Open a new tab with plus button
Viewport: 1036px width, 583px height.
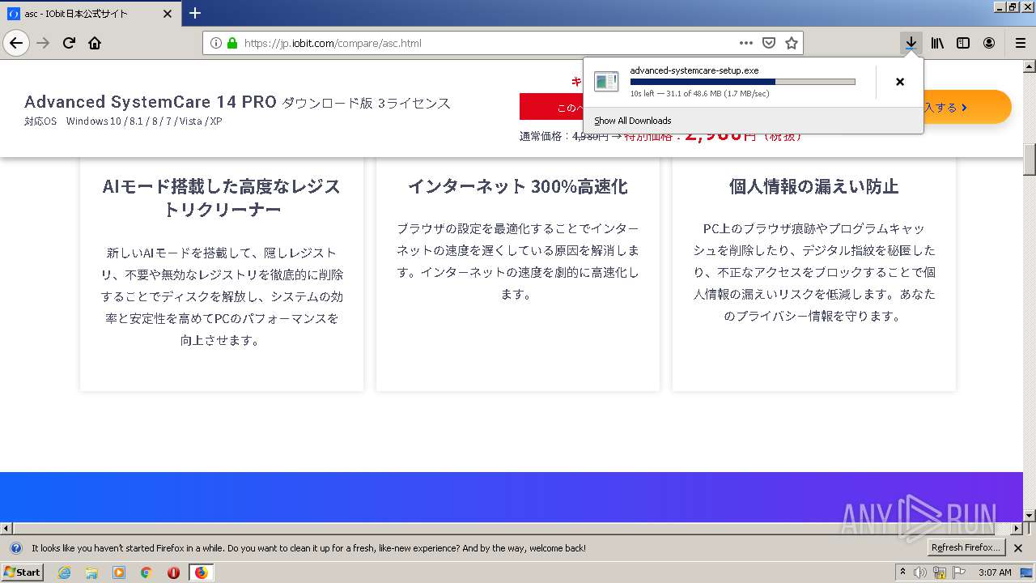point(195,13)
